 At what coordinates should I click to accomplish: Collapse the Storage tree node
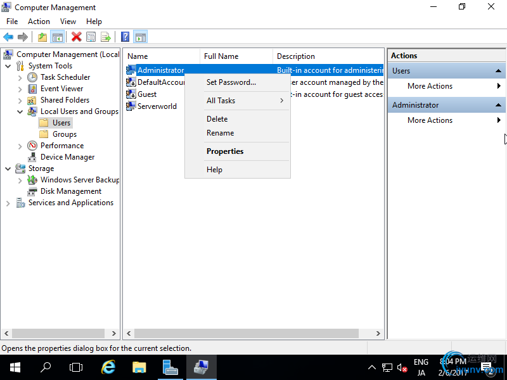point(8,168)
